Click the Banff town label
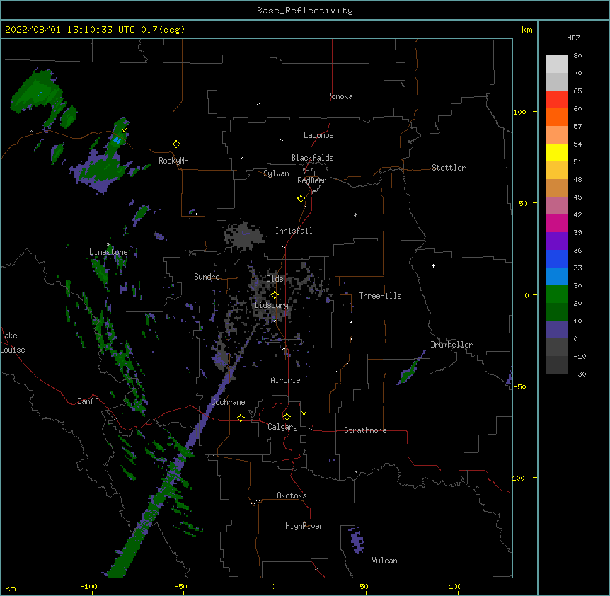610x596 pixels. [x=88, y=401]
